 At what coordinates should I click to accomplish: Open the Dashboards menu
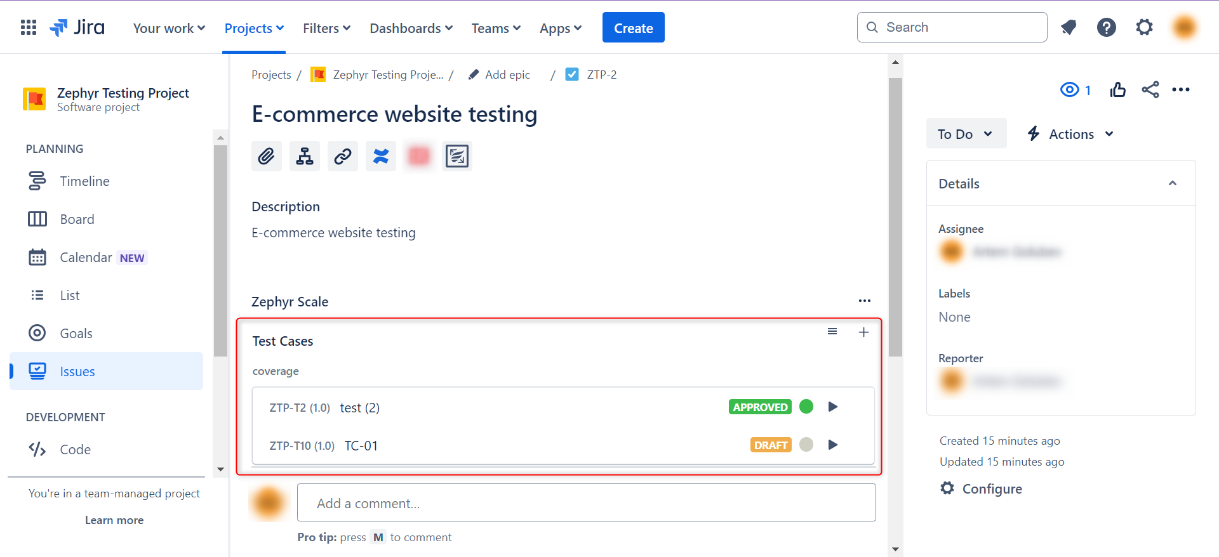411,29
